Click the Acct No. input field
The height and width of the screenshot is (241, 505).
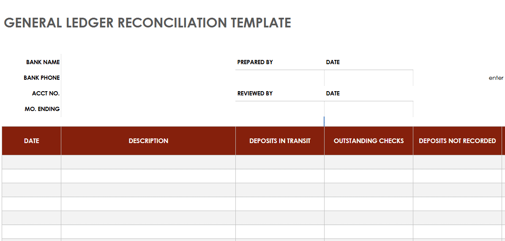tap(148, 93)
